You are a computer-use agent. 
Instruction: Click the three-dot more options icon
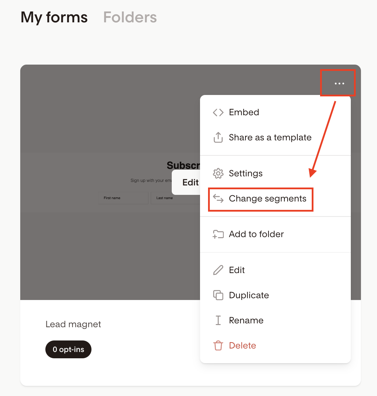click(339, 83)
